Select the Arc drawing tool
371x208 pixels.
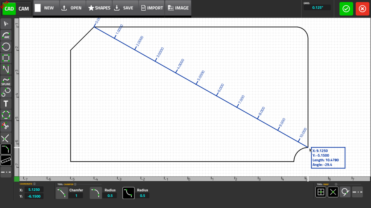click(x=6, y=35)
